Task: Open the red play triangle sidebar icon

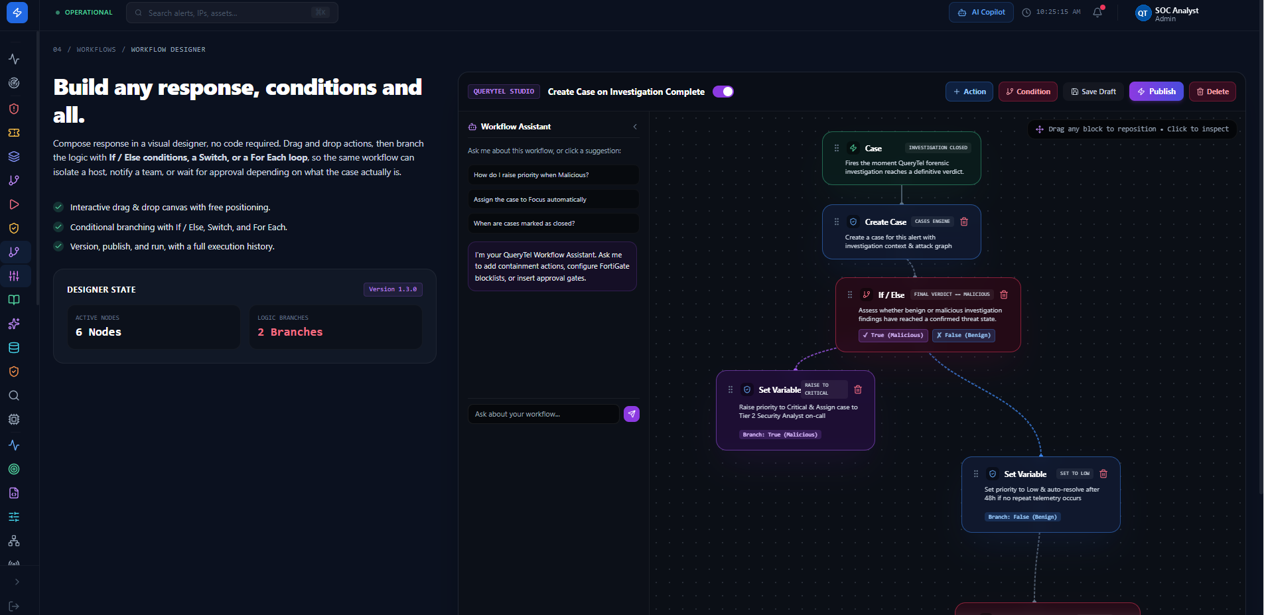Action: coord(14,204)
